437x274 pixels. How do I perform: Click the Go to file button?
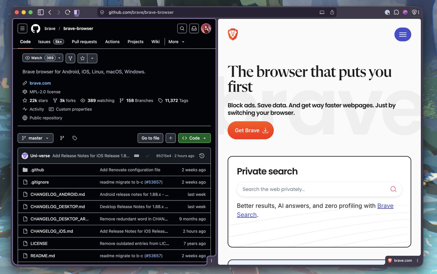pyautogui.click(x=150, y=138)
